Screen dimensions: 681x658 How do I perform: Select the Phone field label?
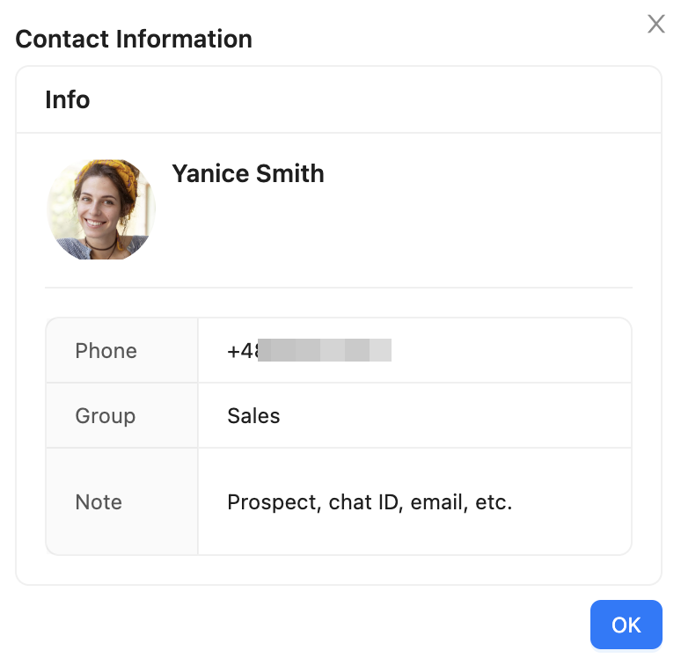point(106,351)
